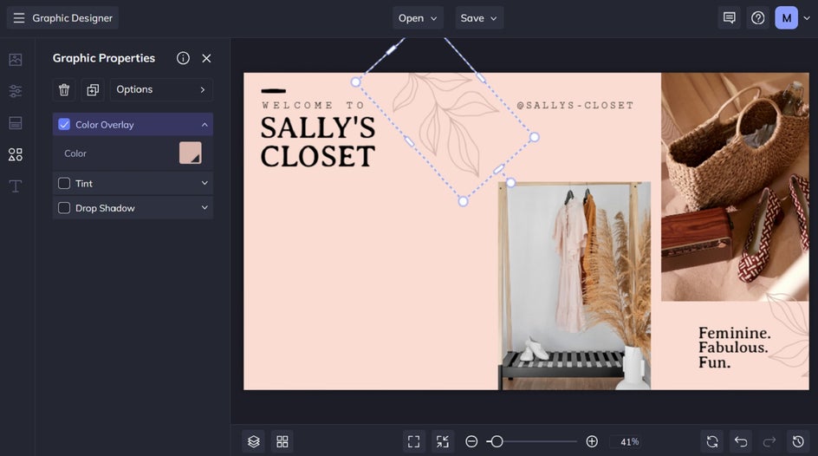Open the Open dropdown menu
Image resolution: width=818 pixels, height=456 pixels.
418,18
